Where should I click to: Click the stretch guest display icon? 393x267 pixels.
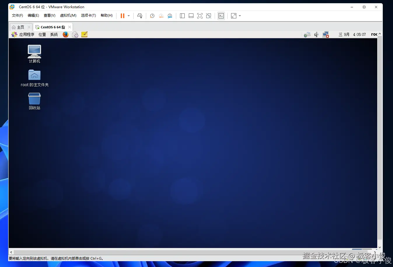pyautogui.click(x=234, y=16)
